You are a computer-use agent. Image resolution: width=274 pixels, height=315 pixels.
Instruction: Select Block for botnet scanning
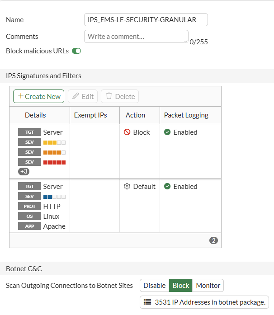pyautogui.click(x=181, y=286)
